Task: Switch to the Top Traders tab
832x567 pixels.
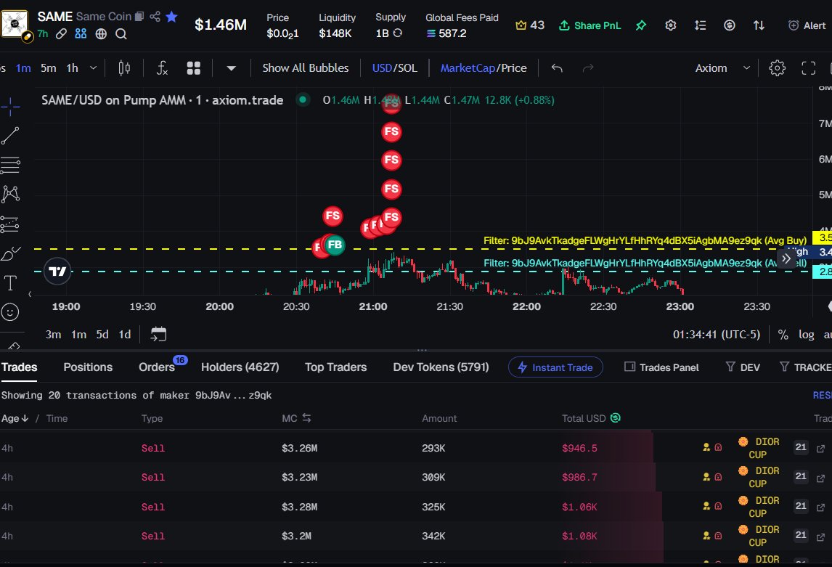Action: tap(336, 367)
